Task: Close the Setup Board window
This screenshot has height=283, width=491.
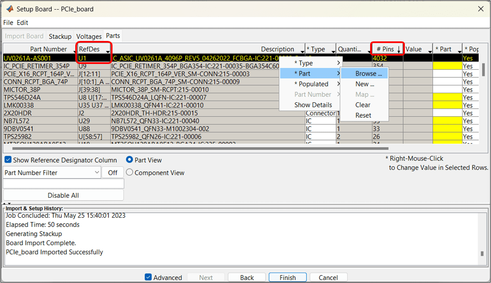Action: (481, 9)
